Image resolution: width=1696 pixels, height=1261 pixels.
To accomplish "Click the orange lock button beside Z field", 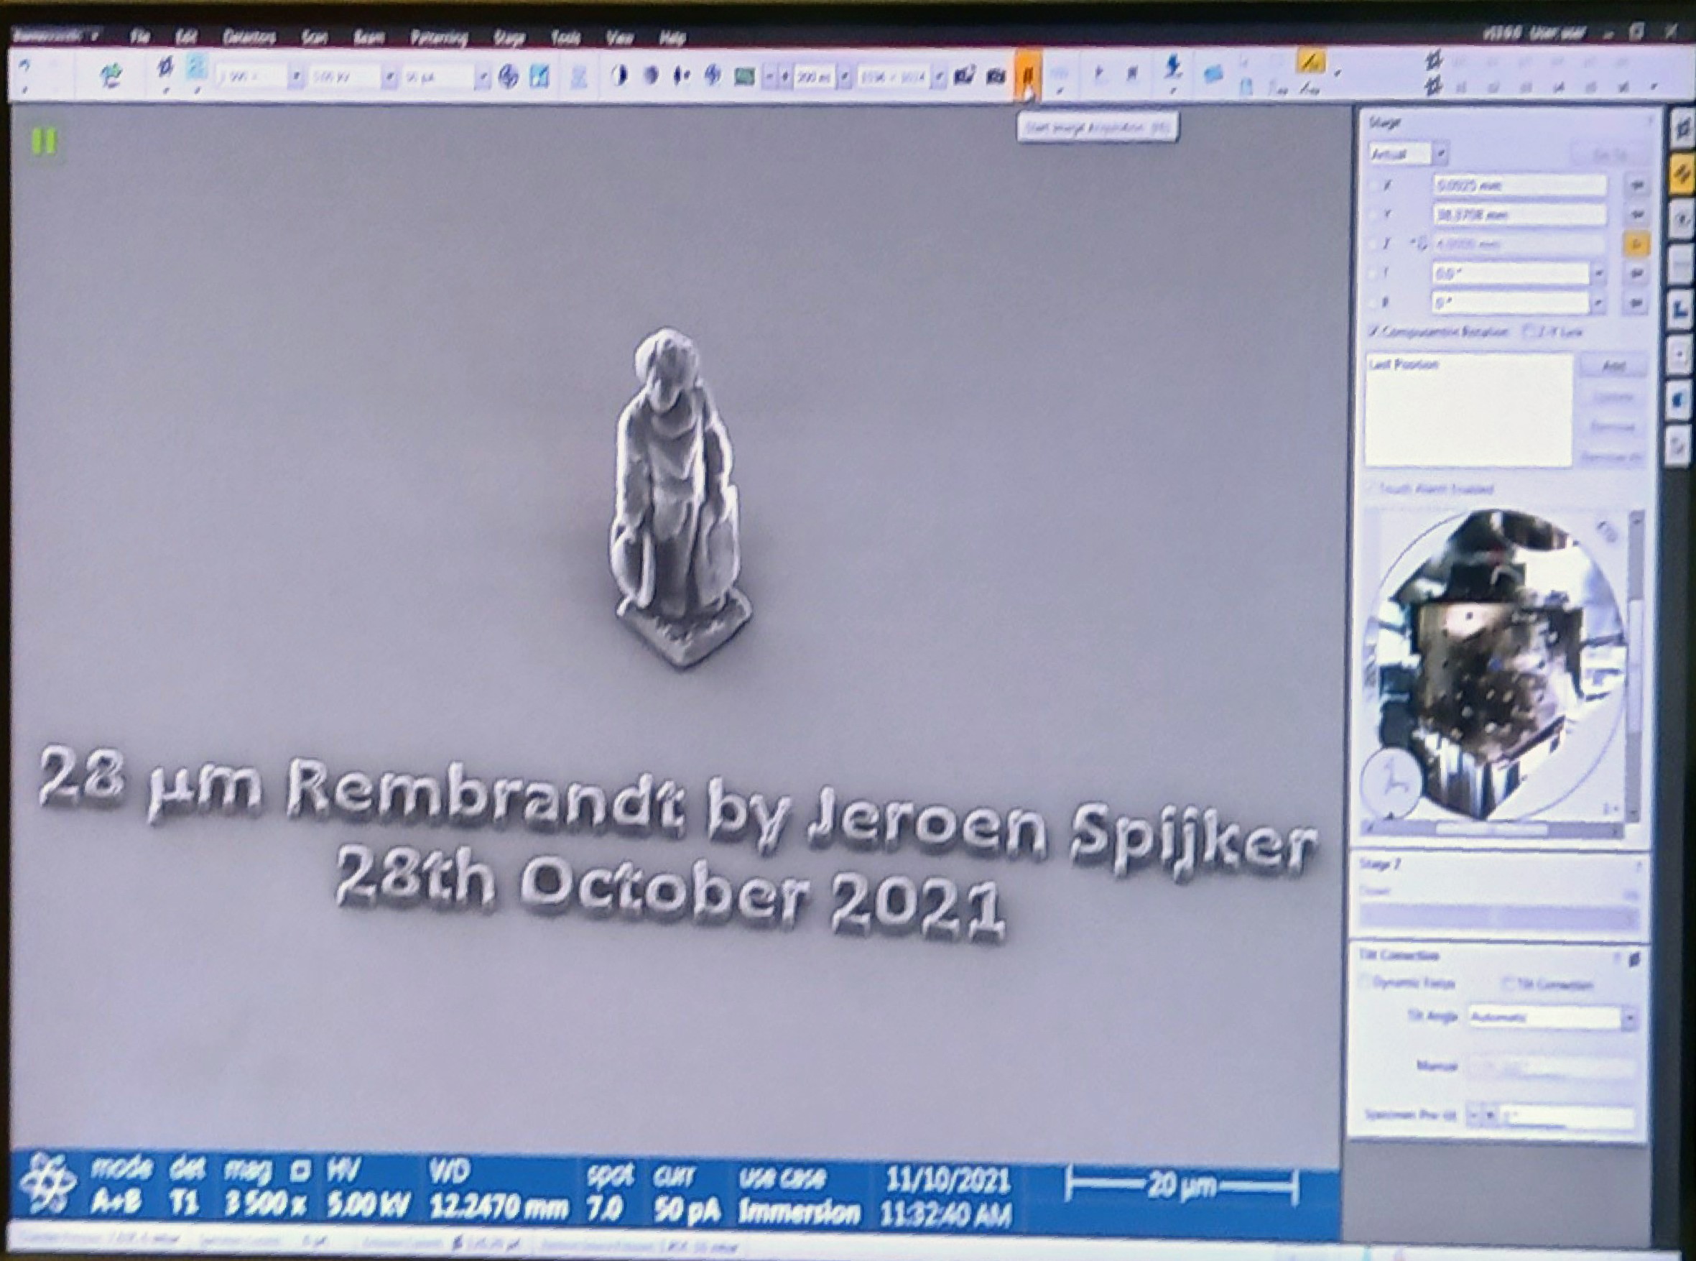I will (x=1636, y=244).
